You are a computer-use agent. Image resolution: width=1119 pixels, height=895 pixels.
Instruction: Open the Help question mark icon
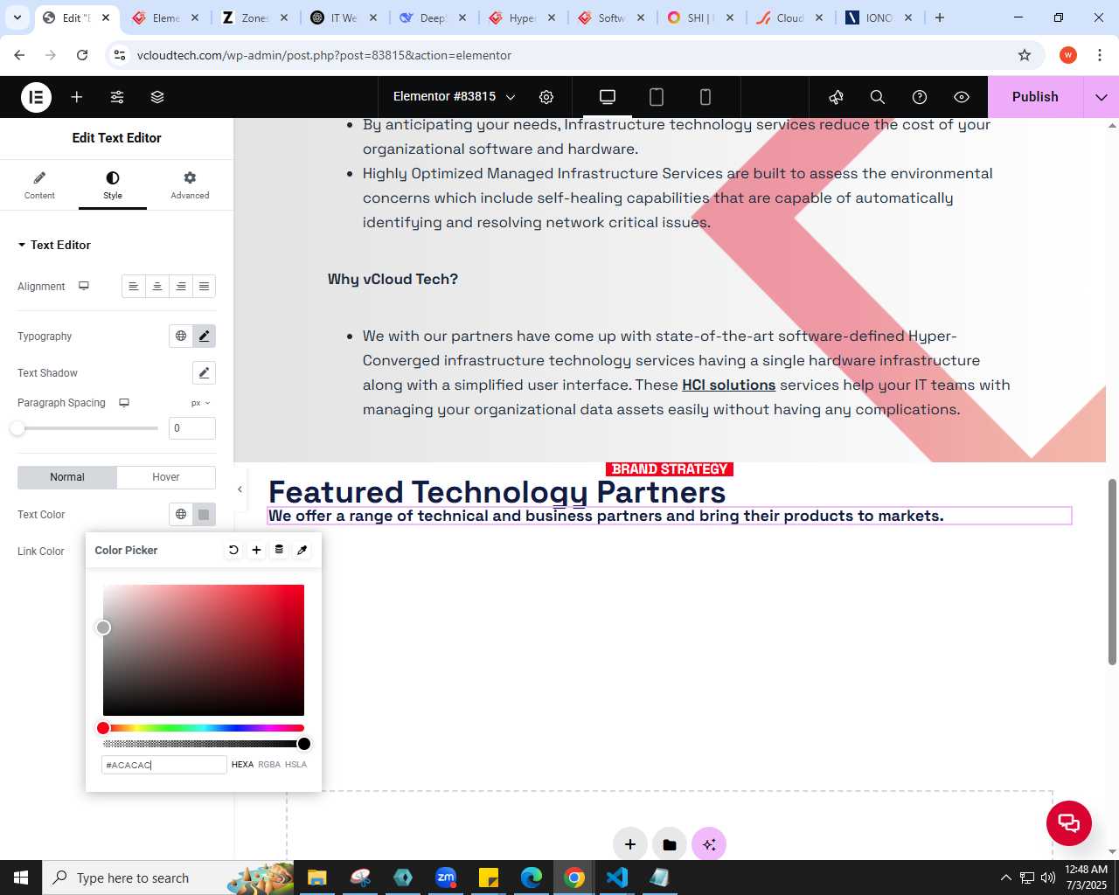tap(920, 97)
